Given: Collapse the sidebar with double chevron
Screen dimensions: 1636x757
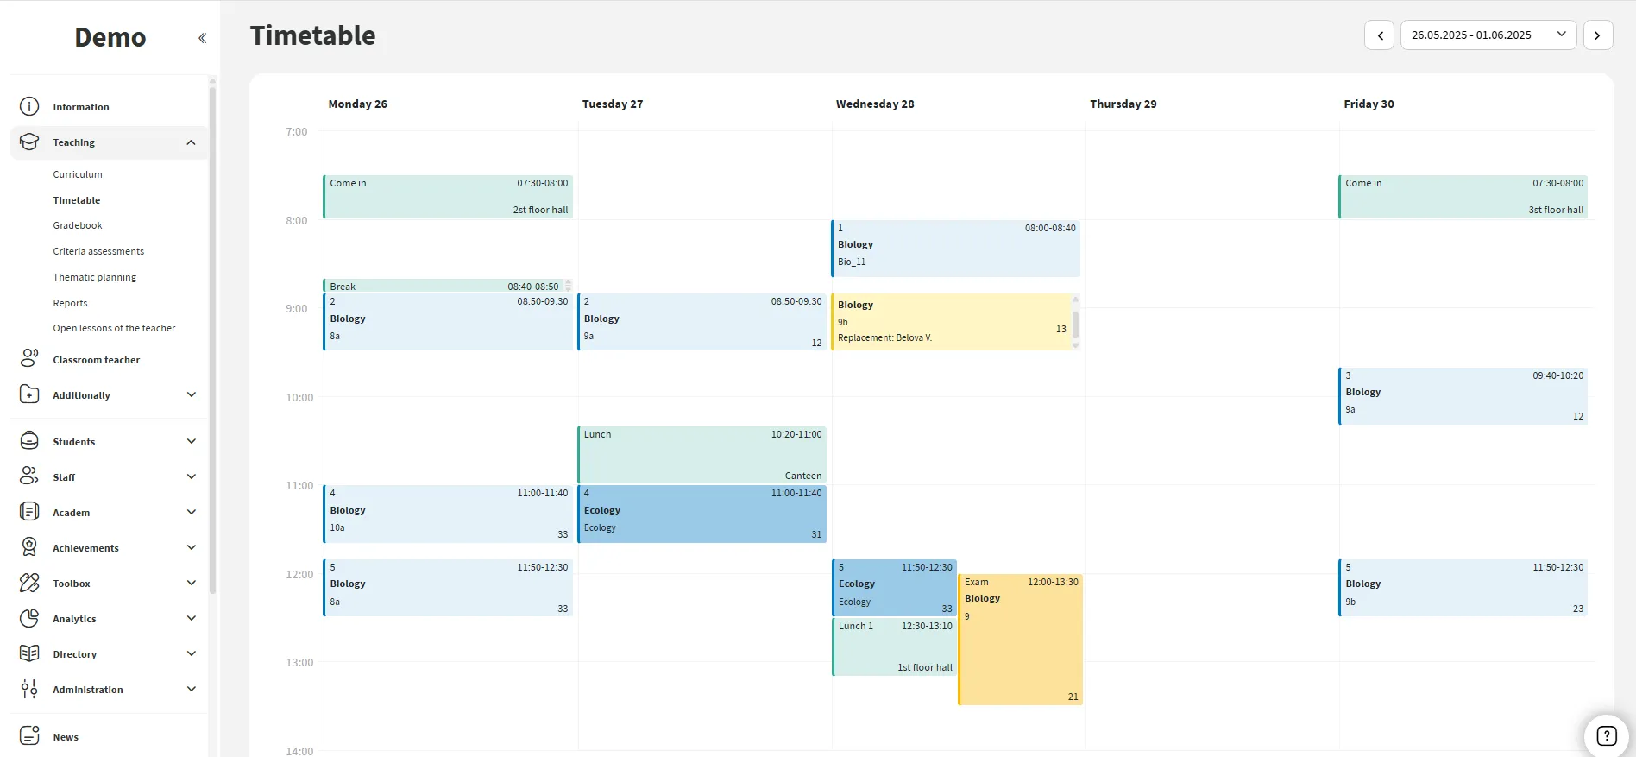Looking at the screenshot, I should (202, 38).
